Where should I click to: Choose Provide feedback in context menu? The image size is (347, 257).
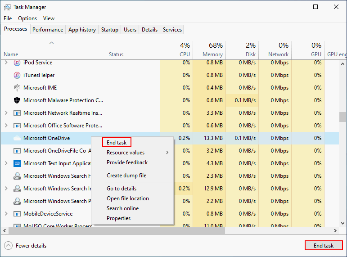[x=127, y=162]
